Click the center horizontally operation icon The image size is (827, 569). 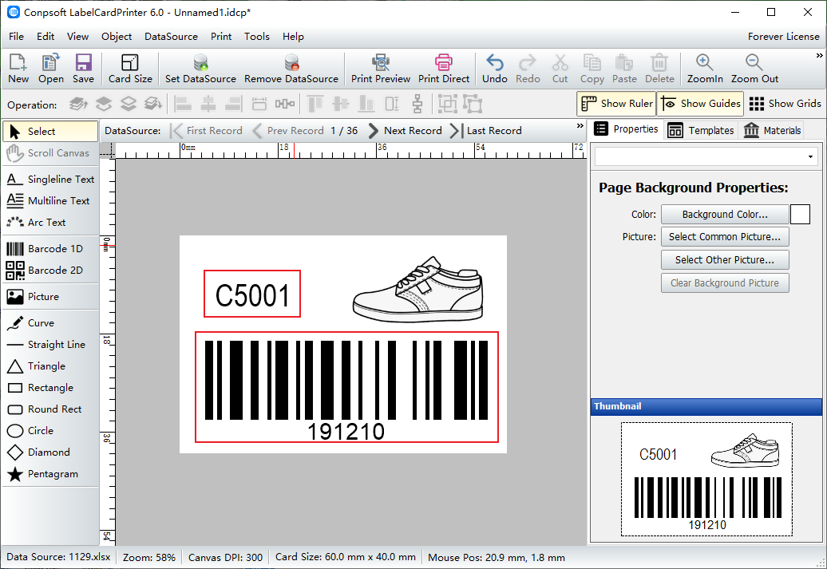point(208,104)
